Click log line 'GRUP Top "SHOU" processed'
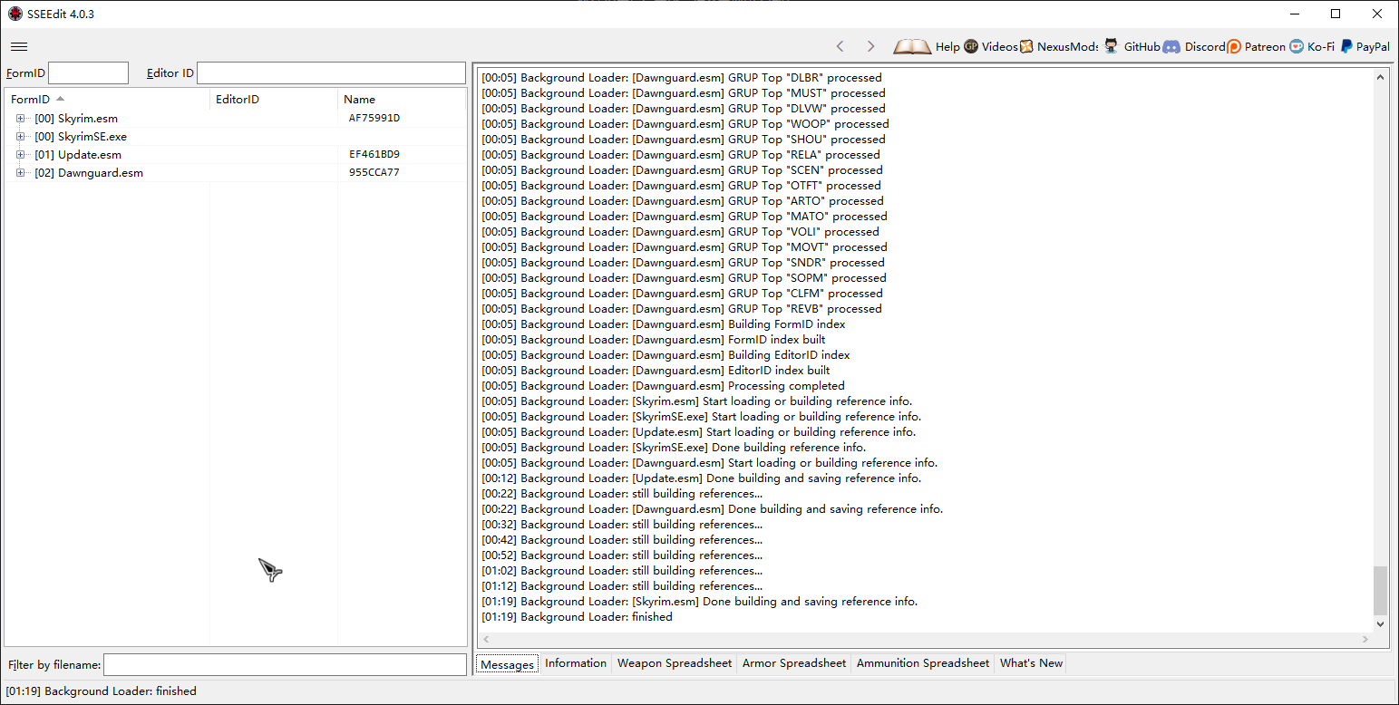This screenshot has height=705, width=1399. click(684, 140)
